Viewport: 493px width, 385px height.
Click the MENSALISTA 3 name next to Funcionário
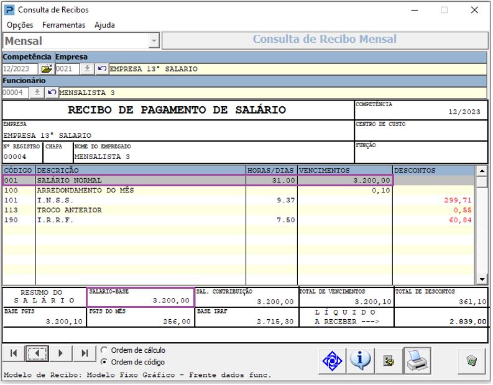(x=272, y=93)
